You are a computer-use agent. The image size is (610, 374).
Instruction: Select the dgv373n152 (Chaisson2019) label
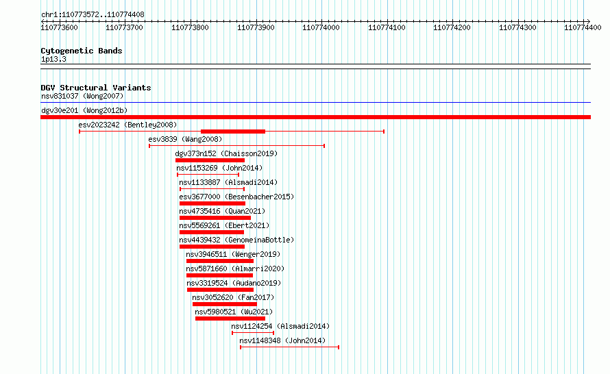tap(226, 153)
